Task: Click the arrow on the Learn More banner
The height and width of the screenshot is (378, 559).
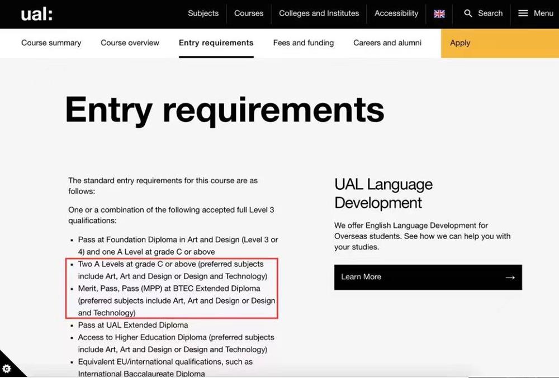Action: [509, 277]
